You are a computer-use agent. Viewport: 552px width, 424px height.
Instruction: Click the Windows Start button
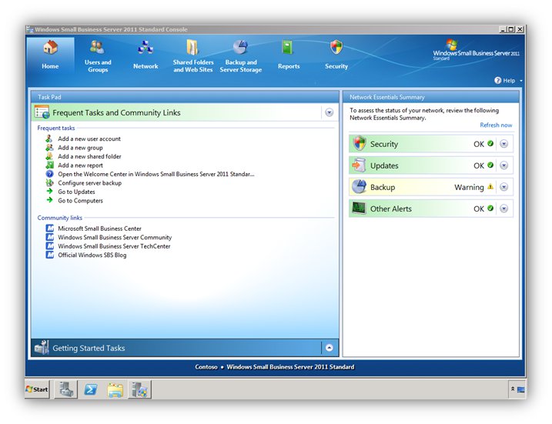click(37, 389)
